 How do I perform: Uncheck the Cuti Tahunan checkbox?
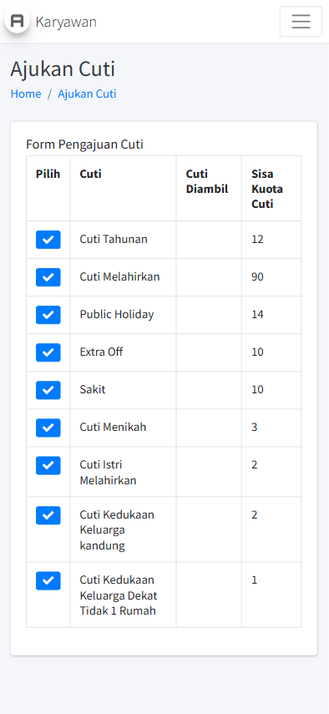click(48, 240)
